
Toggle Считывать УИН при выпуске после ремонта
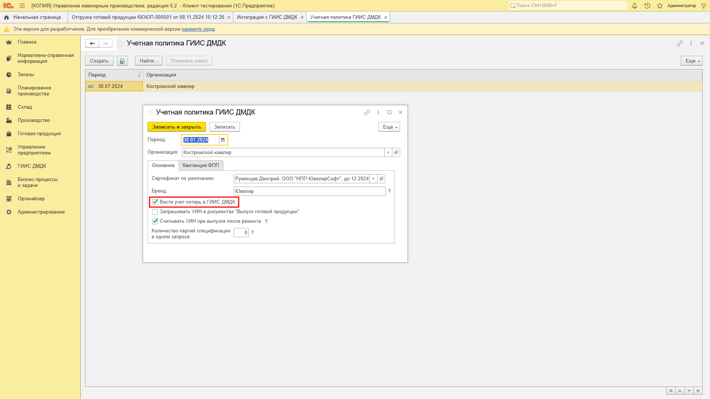[x=155, y=221]
